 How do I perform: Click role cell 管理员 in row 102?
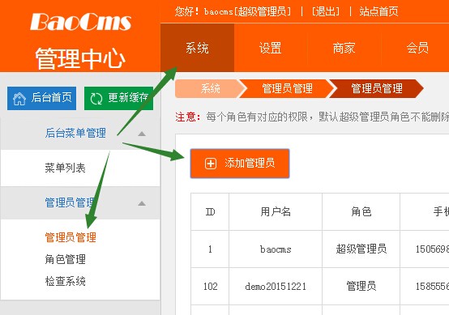[361, 286]
